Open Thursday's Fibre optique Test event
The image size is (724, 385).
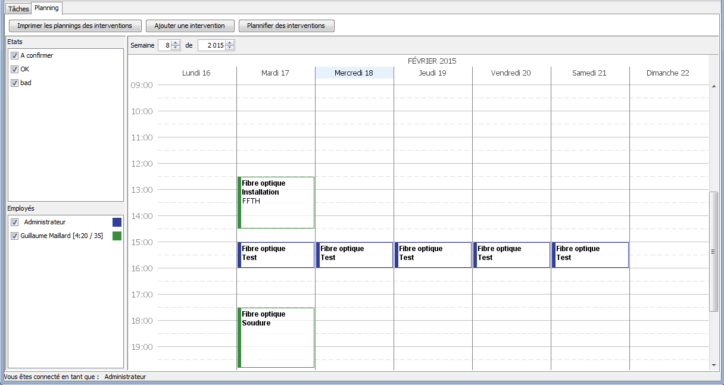pyautogui.click(x=433, y=255)
